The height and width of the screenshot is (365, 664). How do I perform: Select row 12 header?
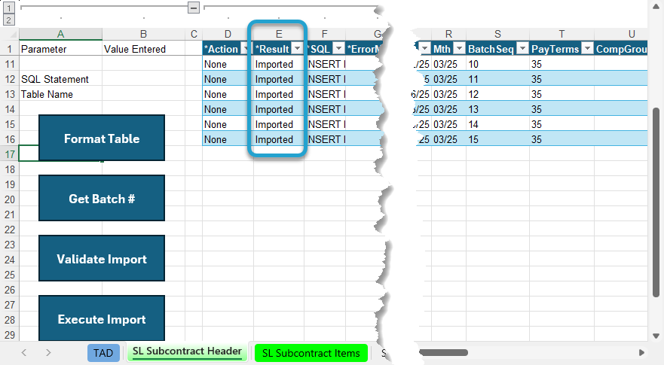[x=10, y=79]
